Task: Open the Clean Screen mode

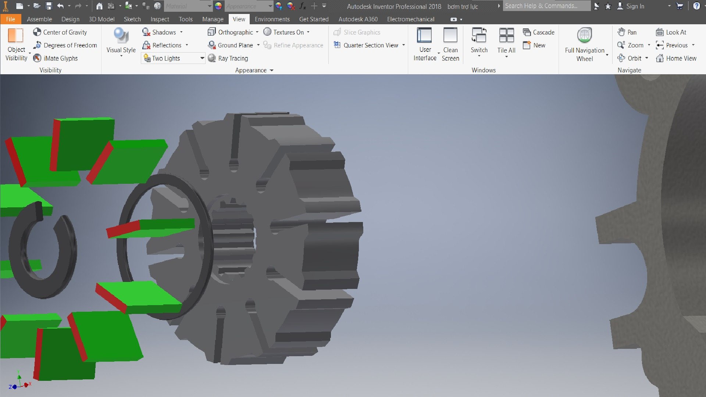Action: [450, 44]
